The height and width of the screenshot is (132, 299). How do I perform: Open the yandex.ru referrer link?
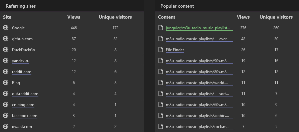21,61
